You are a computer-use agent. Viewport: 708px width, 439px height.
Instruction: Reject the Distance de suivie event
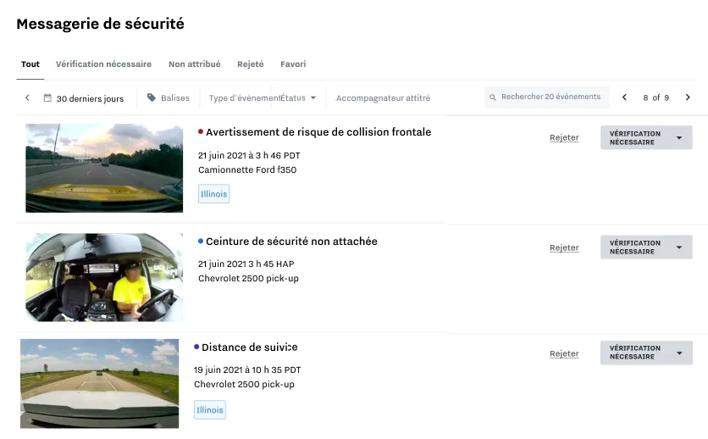564,353
